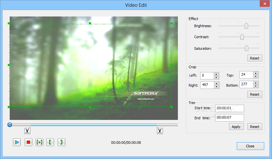
Task: Increase the Bottom crop value
Action: point(256,83)
